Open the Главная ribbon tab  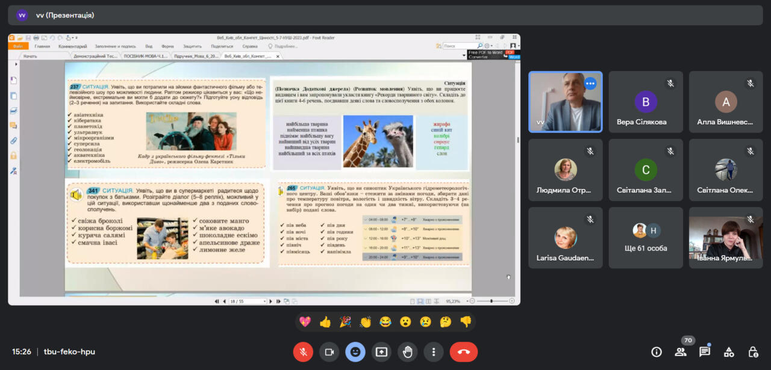pos(42,46)
